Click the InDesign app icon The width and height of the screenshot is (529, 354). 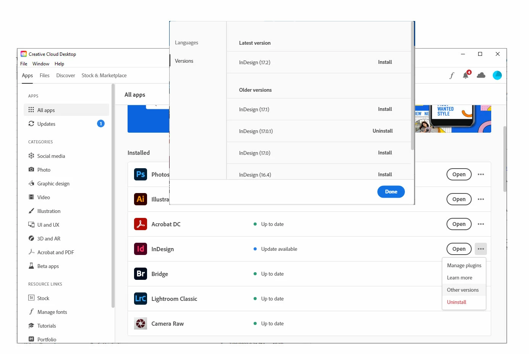tap(141, 249)
